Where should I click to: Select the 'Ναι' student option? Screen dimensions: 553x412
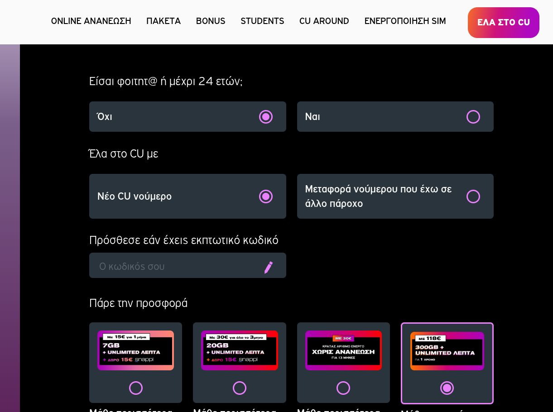pyautogui.click(x=473, y=117)
